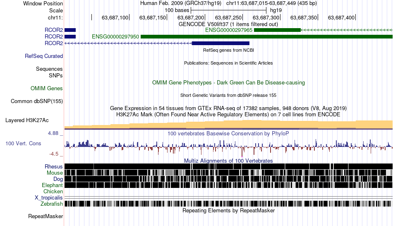Click the chr11:63,687,015-63,687,449 position text
Viewport: 393px width, 226px height.
point(271,3)
